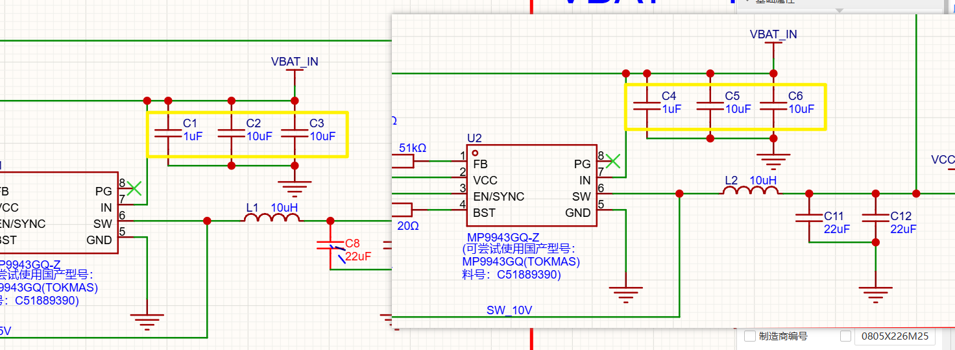Select capacitor C11 symbol (22uF)
Image resolution: width=955 pixels, height=350 pixels.
(x=809, y=218)
